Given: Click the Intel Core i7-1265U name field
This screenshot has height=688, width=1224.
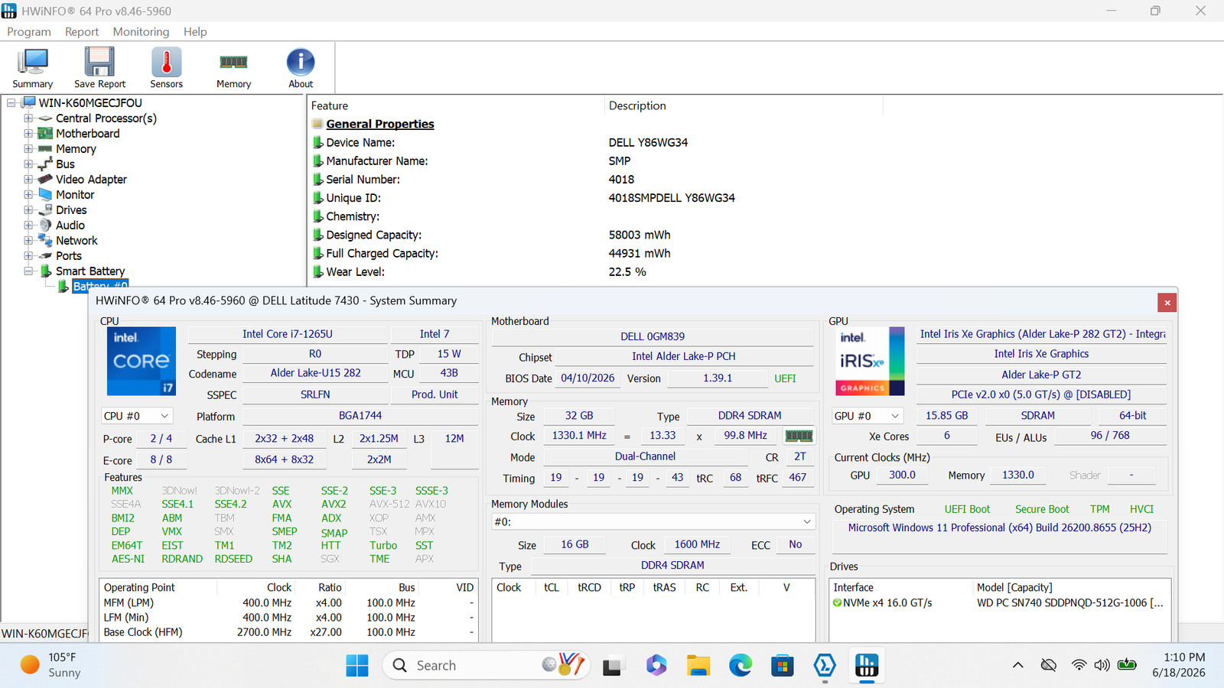Looking at the screenshot, I should (288, 334).
